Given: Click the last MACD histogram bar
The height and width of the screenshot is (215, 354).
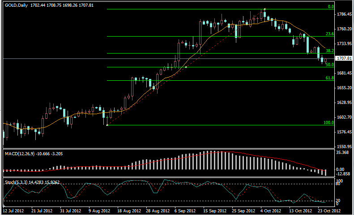Looking at the screenshot, I should (325, 173).
